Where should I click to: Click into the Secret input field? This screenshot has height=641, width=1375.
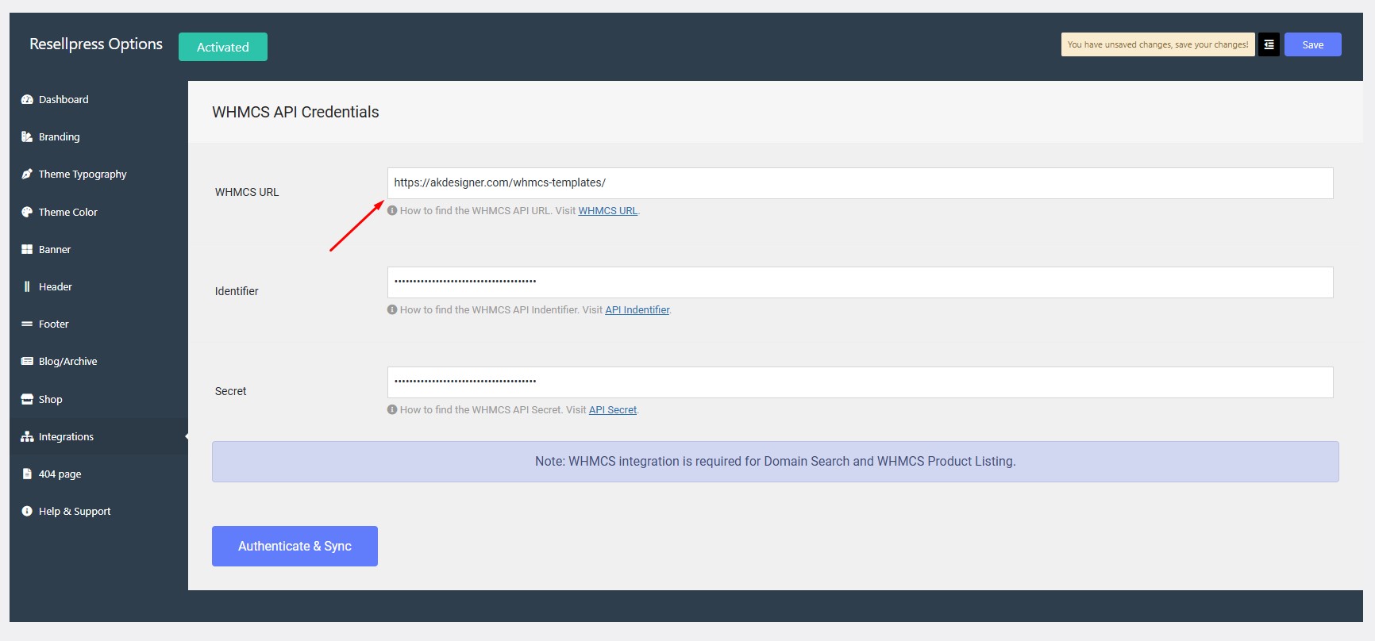point(860,382)
